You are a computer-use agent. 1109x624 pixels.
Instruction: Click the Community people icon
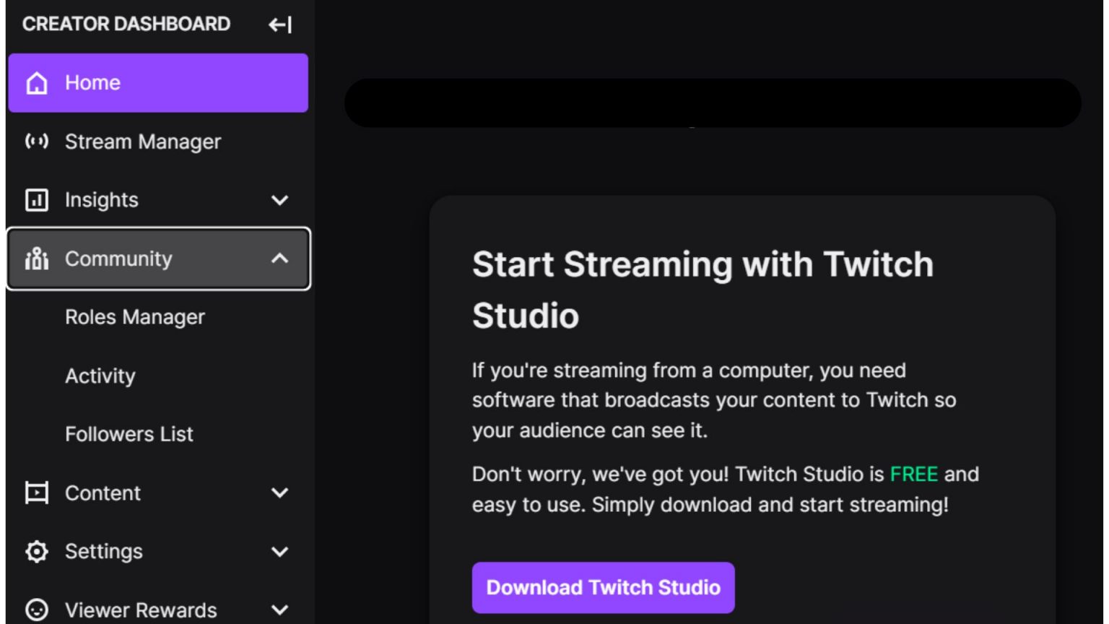(35, 259)
